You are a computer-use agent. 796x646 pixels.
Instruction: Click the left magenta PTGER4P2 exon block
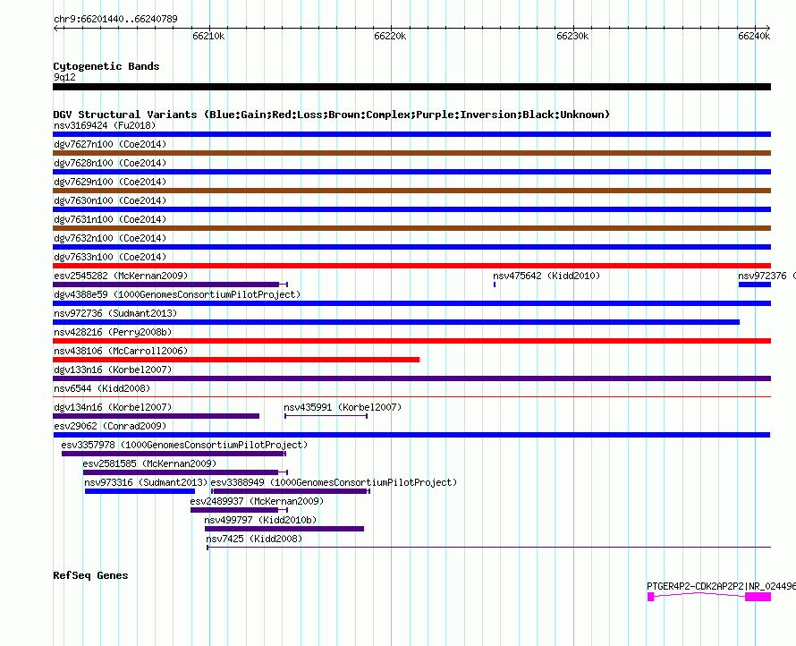click(650, 597)
